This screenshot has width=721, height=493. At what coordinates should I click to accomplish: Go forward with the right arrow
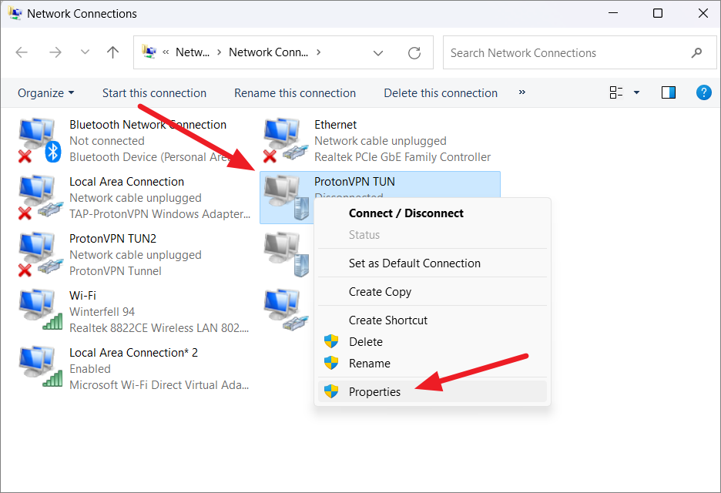click(x=55, y=52)
